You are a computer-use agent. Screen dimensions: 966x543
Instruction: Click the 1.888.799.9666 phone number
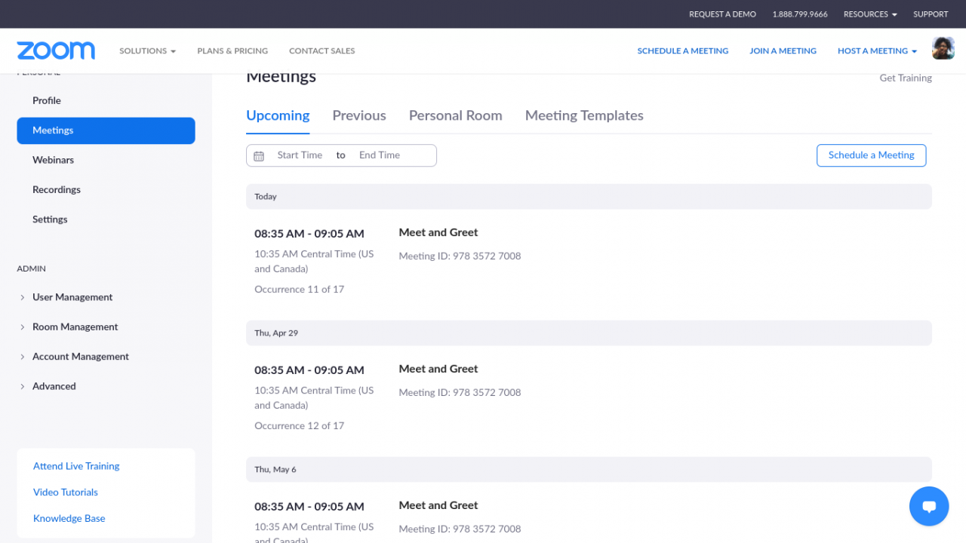point(800,14)
